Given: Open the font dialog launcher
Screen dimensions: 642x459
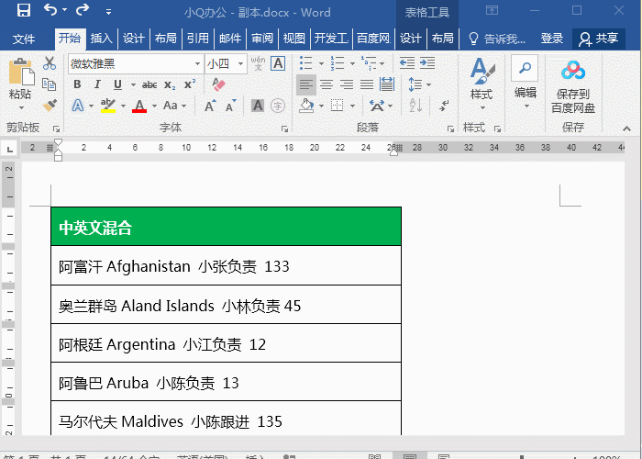Looking at the screenshot, I should point(284,129).
